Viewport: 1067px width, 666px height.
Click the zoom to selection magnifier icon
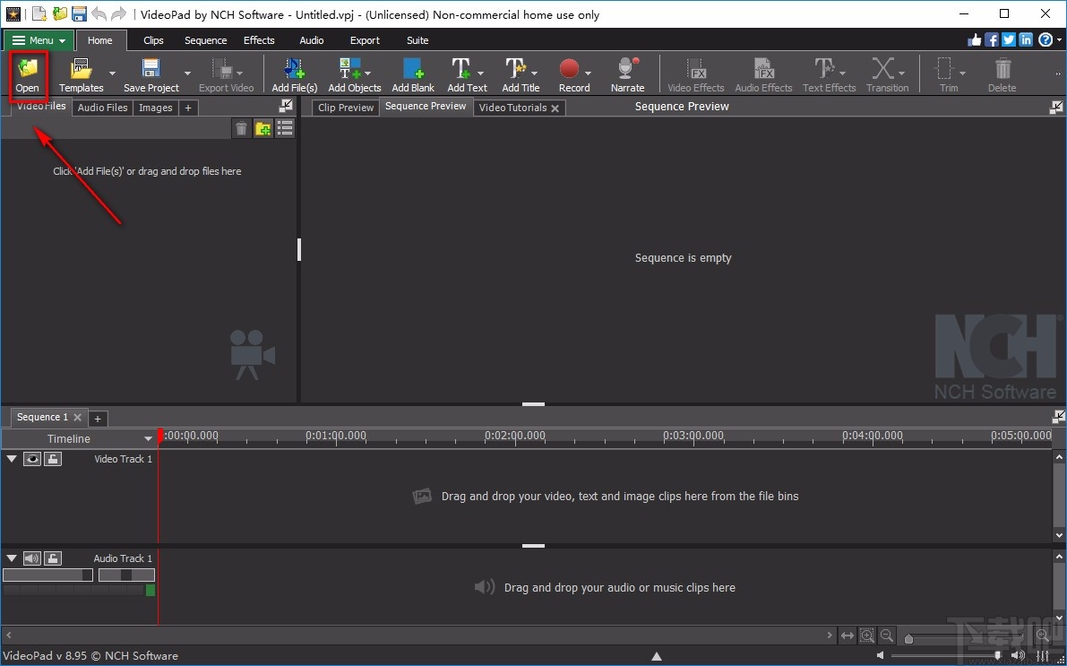[x=867, y=636]
